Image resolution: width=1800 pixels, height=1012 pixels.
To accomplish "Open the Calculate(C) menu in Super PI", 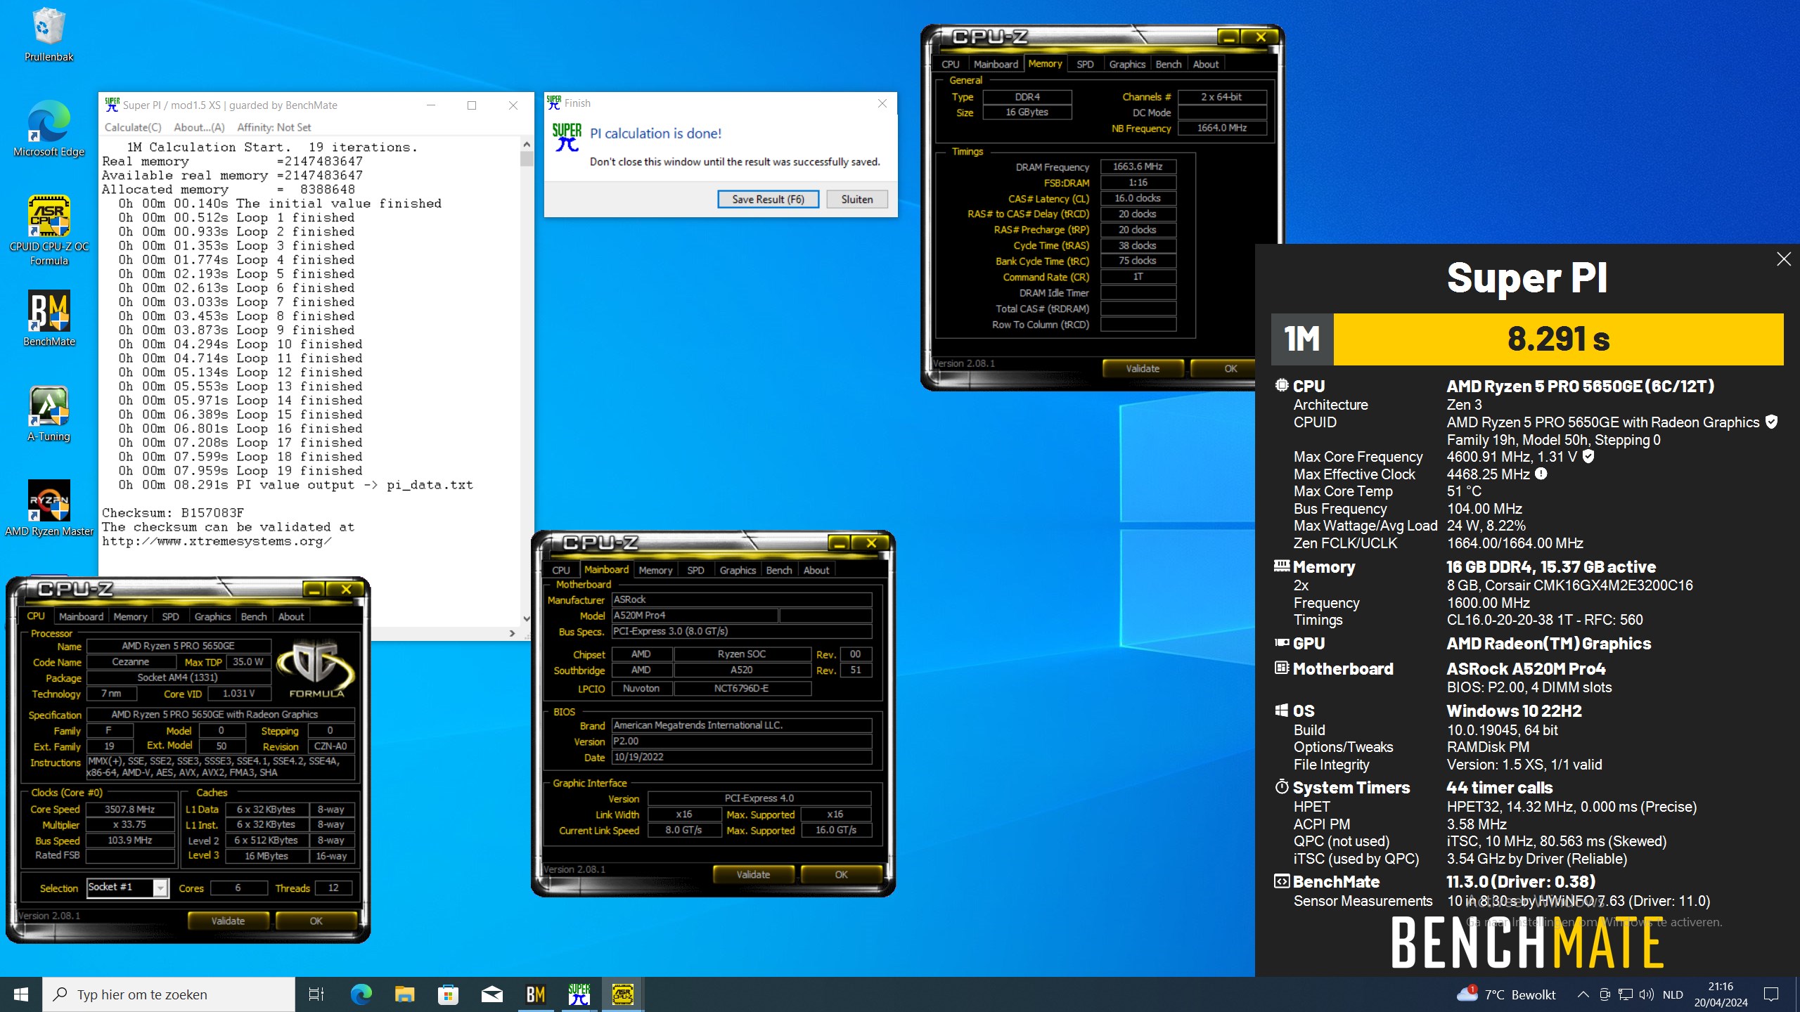I will pyautogui.click(x=133, y=127).
